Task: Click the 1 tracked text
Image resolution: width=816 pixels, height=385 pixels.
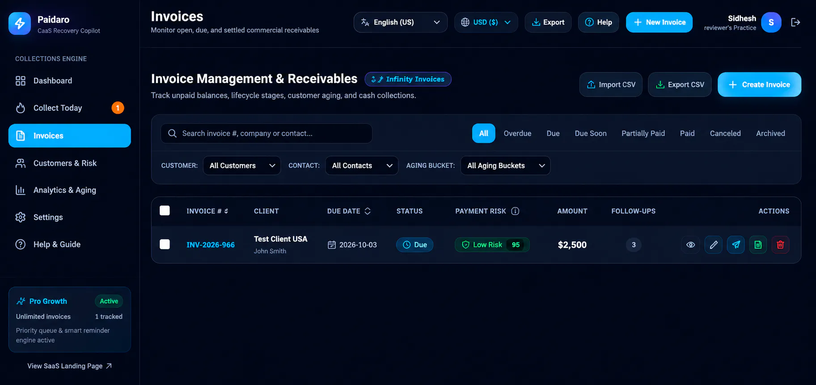Action: (109, 317)
